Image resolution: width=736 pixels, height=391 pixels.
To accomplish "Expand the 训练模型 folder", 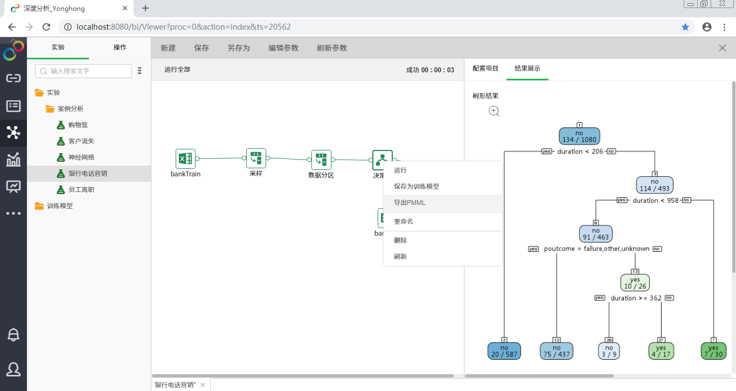I will [39, 206].
